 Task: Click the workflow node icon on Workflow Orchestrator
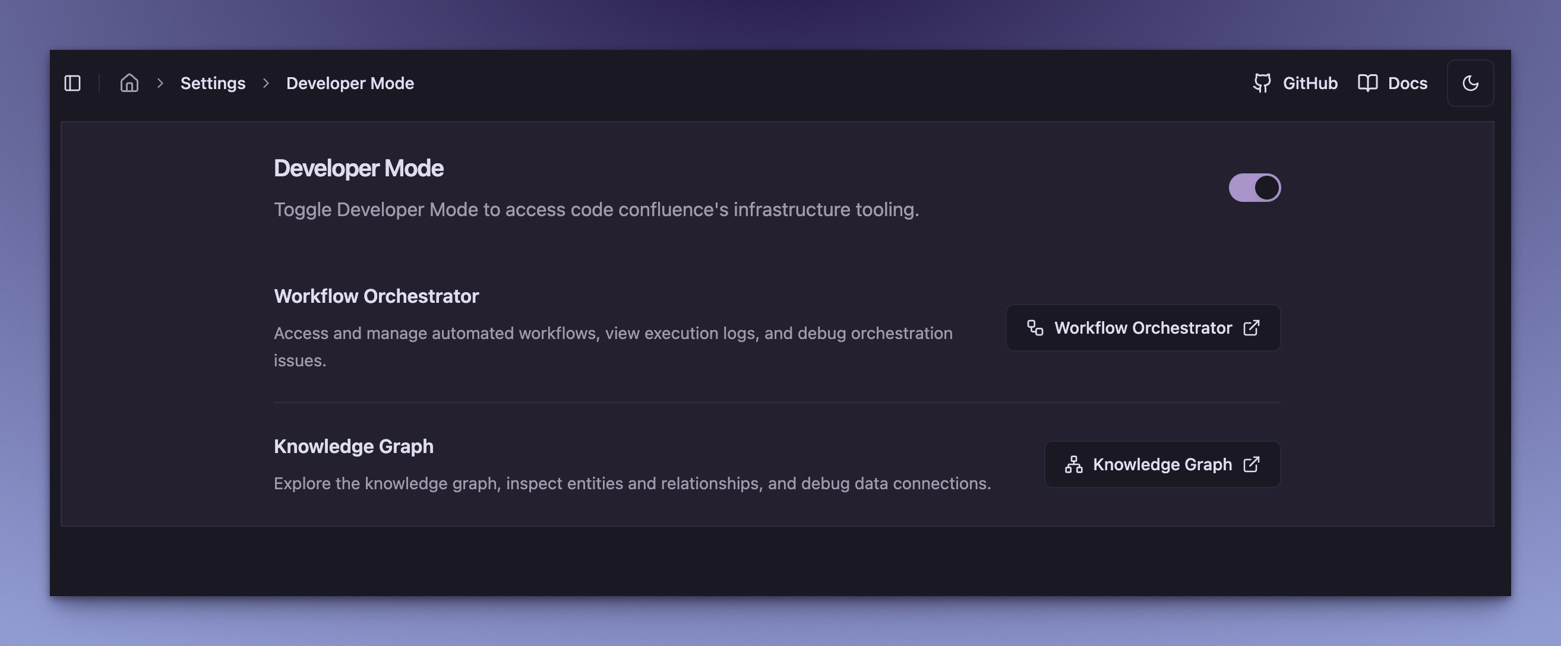(1034, 328)
